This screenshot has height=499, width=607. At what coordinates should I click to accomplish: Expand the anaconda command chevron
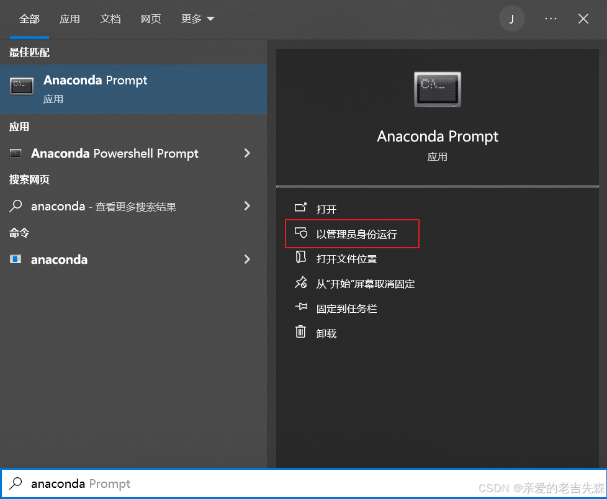coord(247,259)
